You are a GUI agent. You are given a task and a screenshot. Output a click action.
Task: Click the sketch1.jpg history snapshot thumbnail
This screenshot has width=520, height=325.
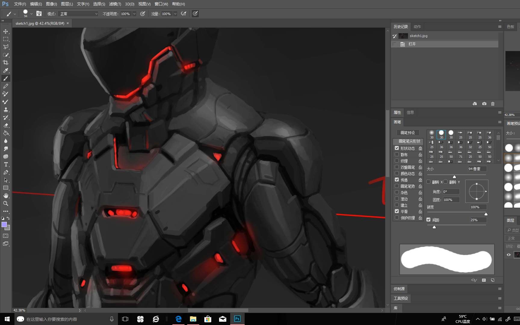[403, 36]
